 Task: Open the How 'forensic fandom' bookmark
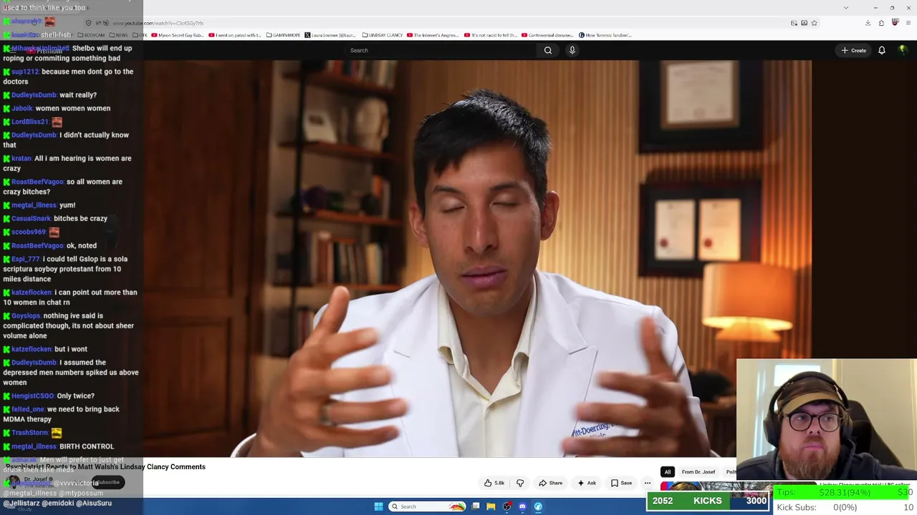coord(605,35)
